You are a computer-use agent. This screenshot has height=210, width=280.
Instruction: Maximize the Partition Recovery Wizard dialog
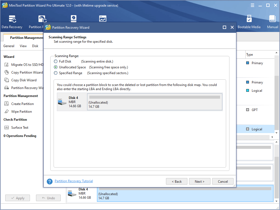pyautogui.click(x=224, y=27)
